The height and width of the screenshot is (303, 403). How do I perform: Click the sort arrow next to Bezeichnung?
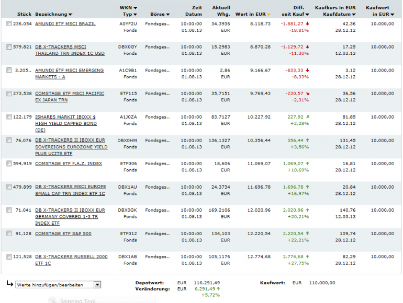pos(71,15)
